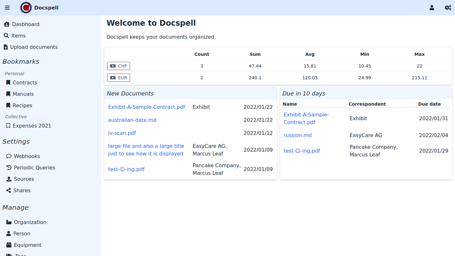Go to Sources page
The image size is (455, 256).
click(x=24, y=179)
